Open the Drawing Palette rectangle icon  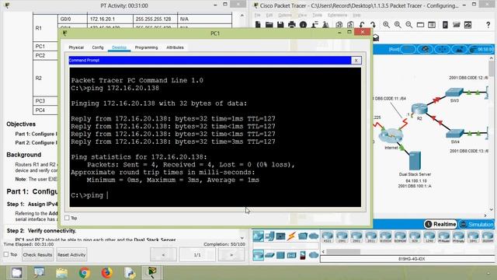coord(420,25)
